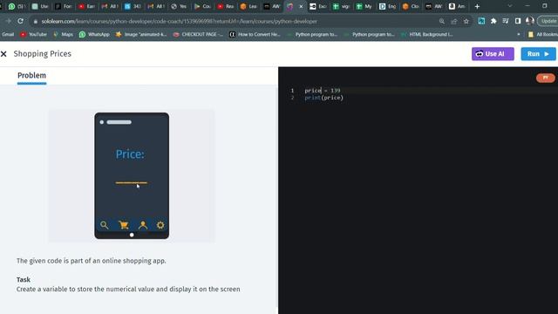Close the Shopping Prices exercise

pos(3,54)
